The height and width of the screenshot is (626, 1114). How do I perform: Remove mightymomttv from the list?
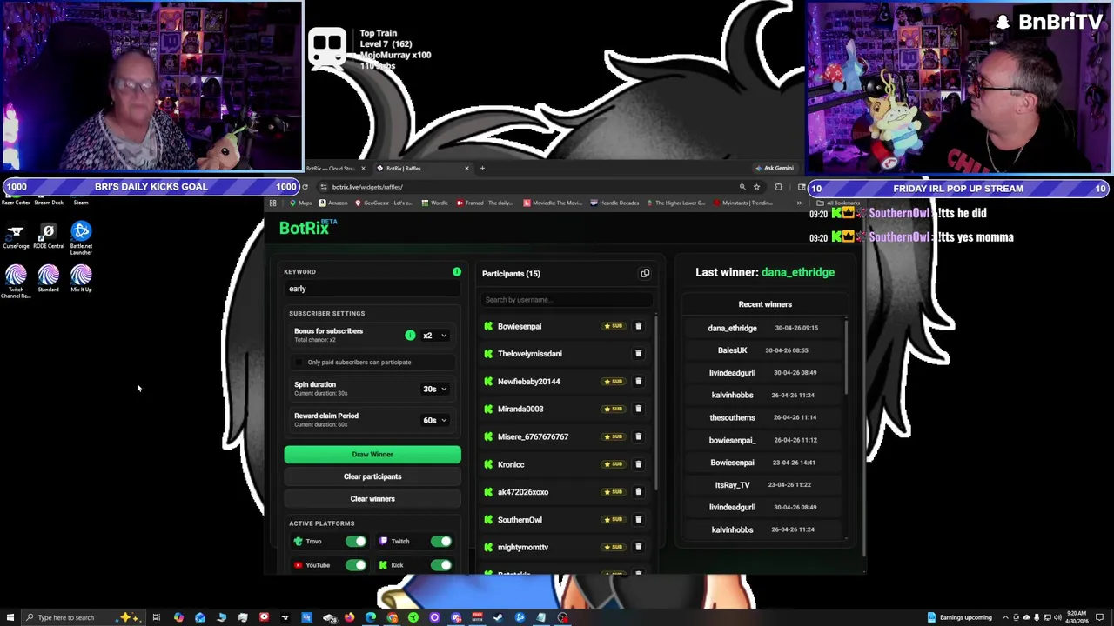tap(638, 547)
